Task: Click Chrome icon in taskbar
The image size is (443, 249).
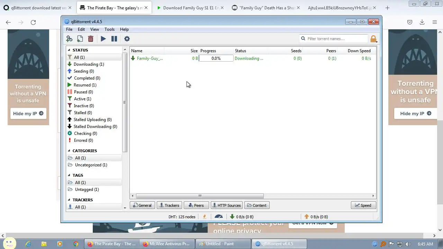Action: coord(76,244)
